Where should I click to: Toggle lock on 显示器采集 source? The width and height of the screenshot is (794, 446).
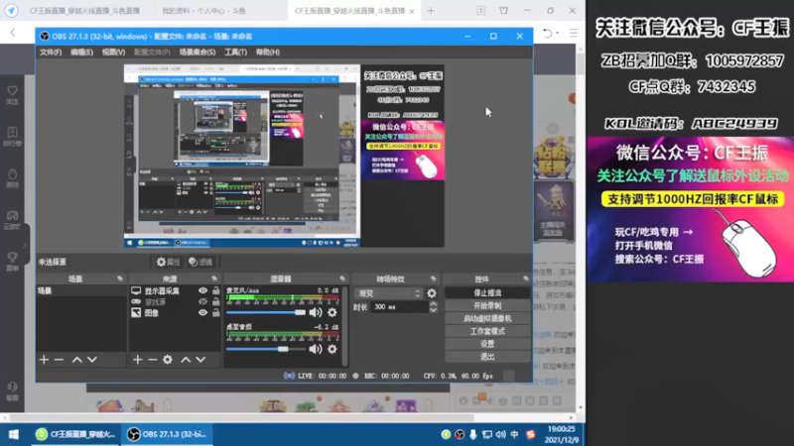point(216,290)
